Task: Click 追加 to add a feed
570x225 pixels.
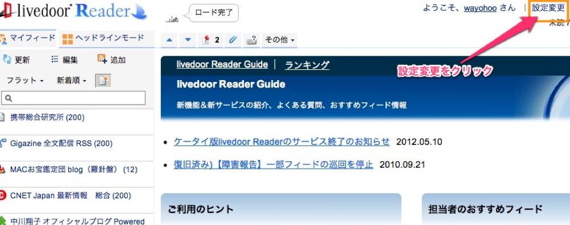Action: click(112, 60)
